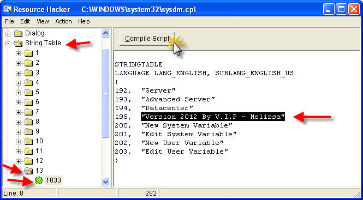Image resolution: width=363 pixels, height=200 pixels.
Task: Expand string table folder 3
Action: pyautogui.click(x=18, y=73)
